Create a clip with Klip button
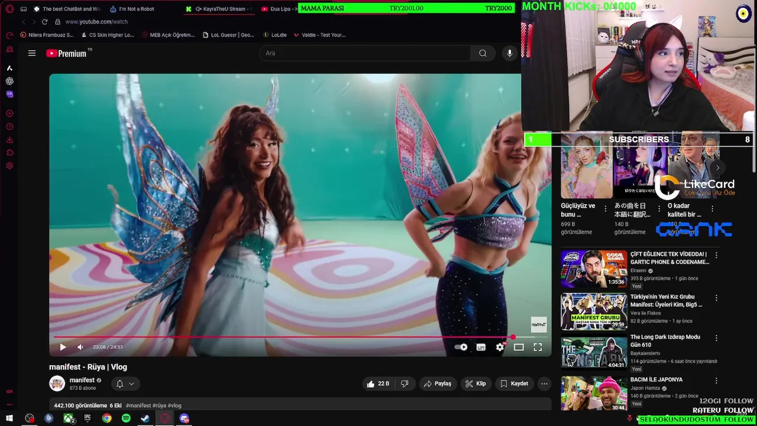The height and width of the screenshot is (426, 757). pyautogui.click(x=475, y=383)
